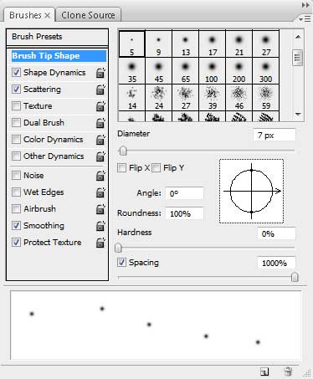Screen dimensions: 313x379
Task: Click the Hardness slider handle
Action: (x=118, y=248)
